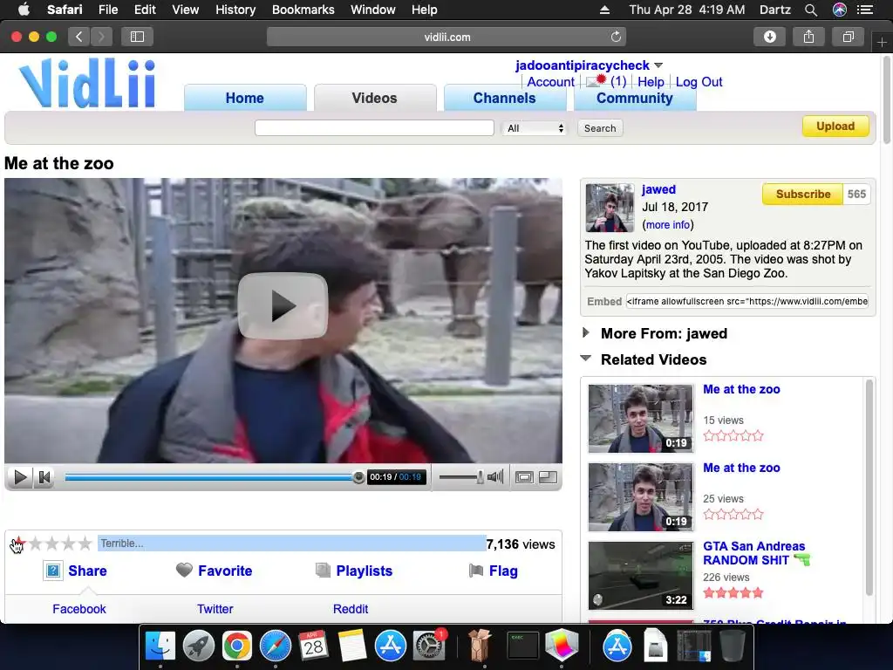This screenshot has height=670, width=893.
Task: Go back in Safari
Action: [x=79, y=37]
